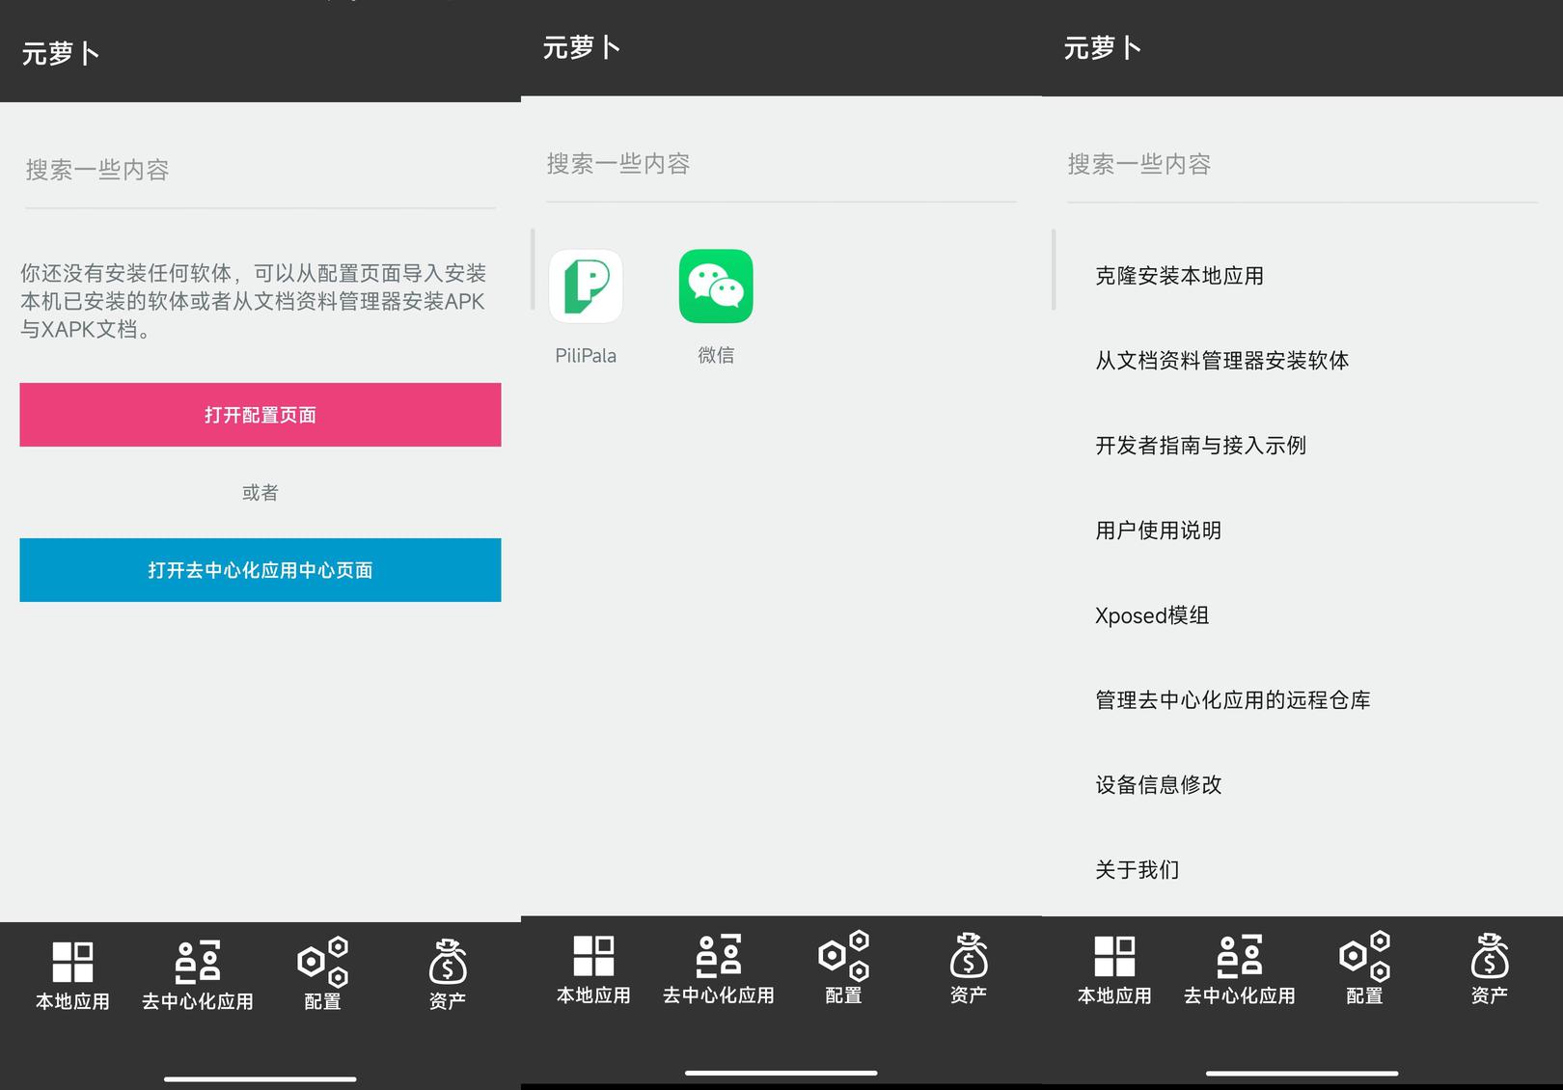
Task: Click the 元萝卜 title in left screen
Action: (x=61, y=54)
